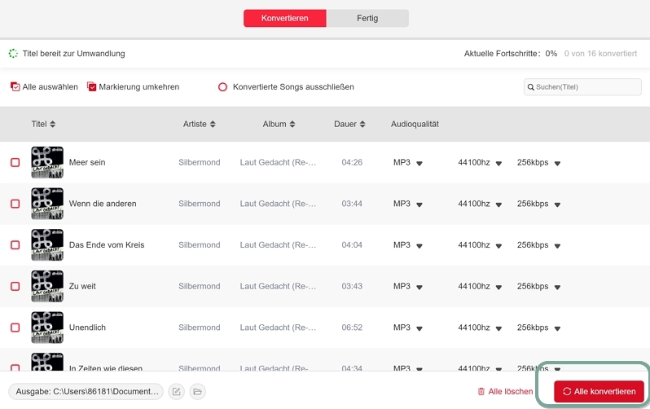The width and height of the screenshot is (650, 409).
Task: Click album cover of Meer sein
Action: pyautogui.click(x=47, y=162)
